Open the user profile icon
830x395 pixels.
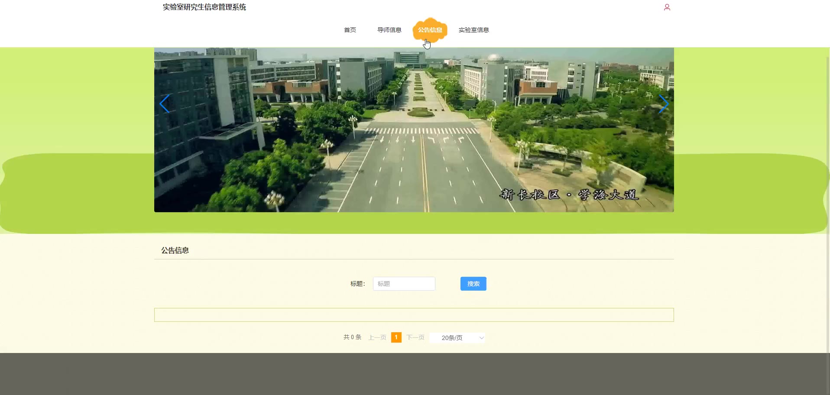[x=667, y=7]
